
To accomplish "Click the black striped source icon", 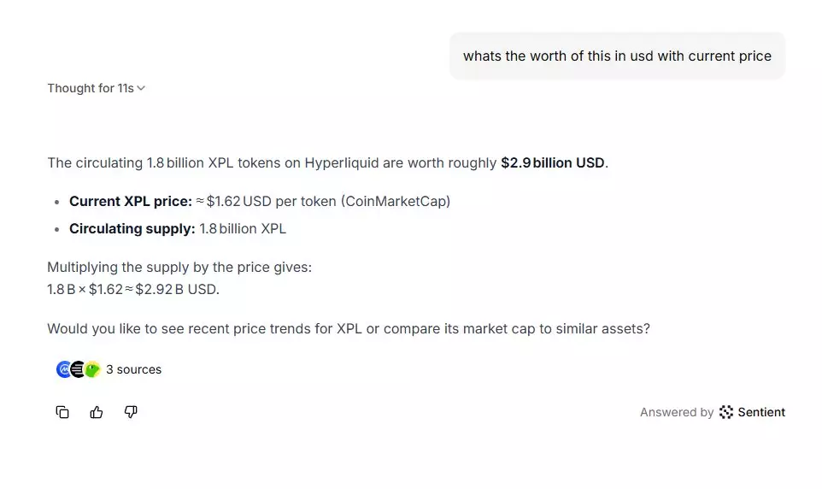I will (x=78, y=369).
